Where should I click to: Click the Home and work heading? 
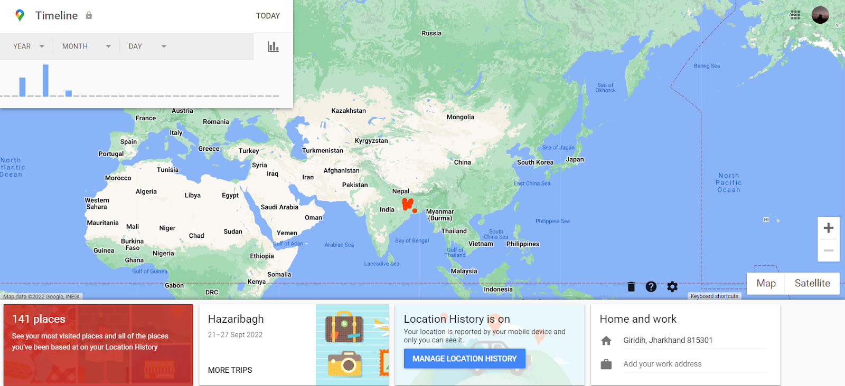tap(638, 319)
